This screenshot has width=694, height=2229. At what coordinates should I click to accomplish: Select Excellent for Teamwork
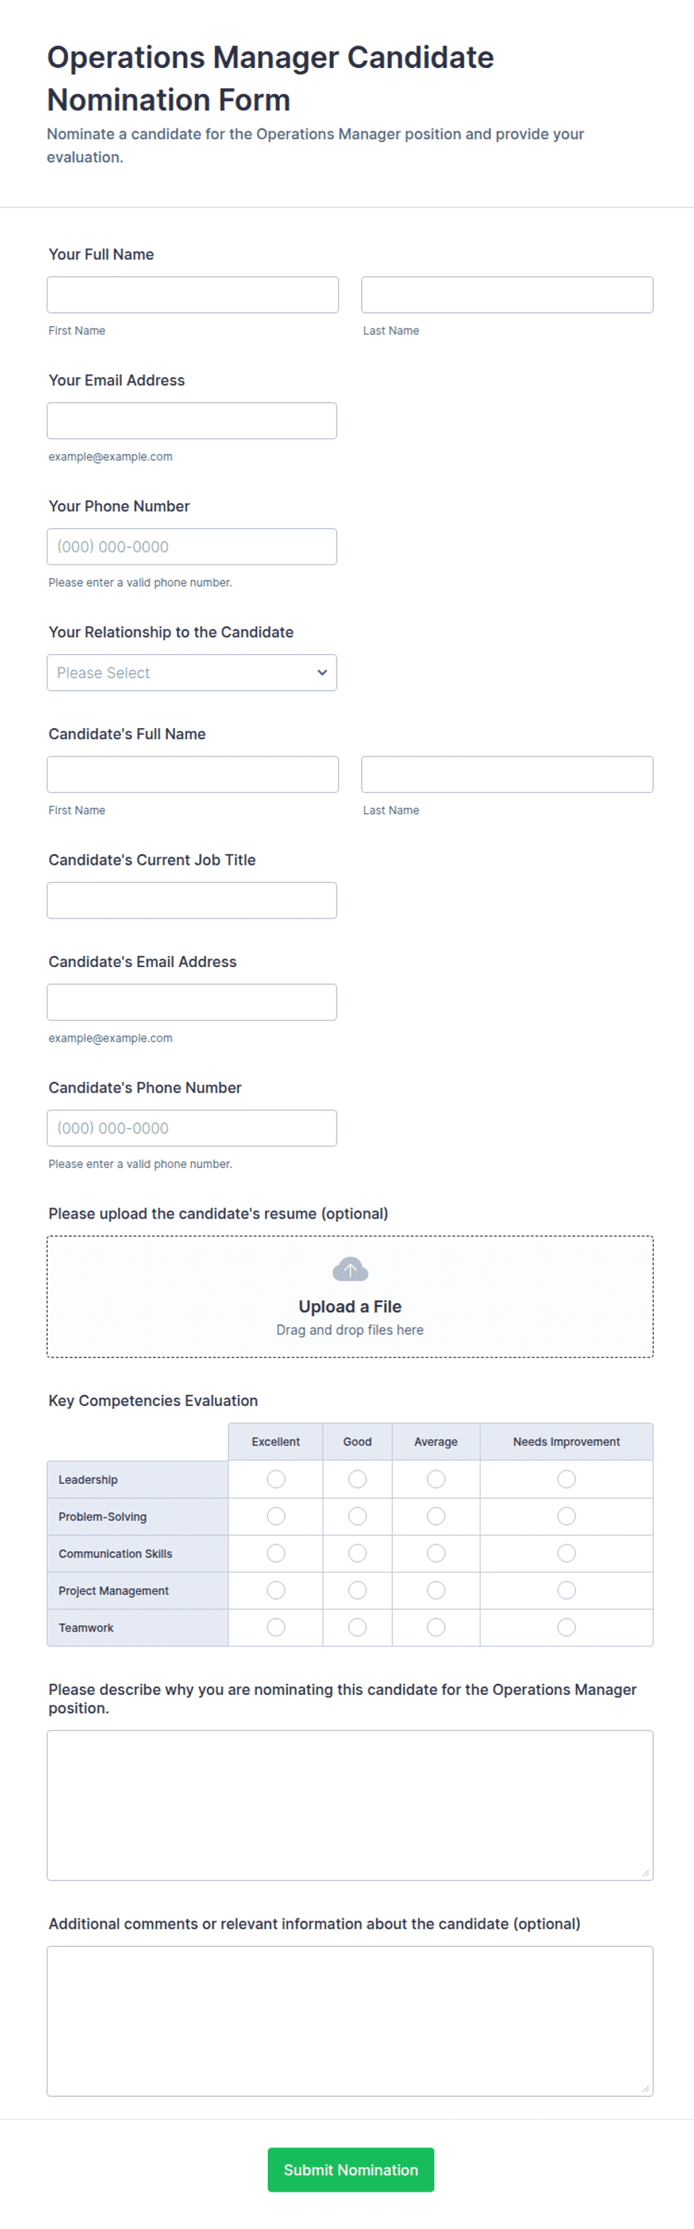pos(275,1628)
